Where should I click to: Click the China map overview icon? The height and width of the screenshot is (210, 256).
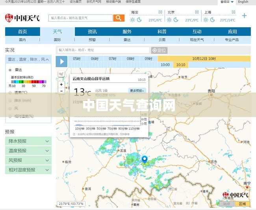61,74
